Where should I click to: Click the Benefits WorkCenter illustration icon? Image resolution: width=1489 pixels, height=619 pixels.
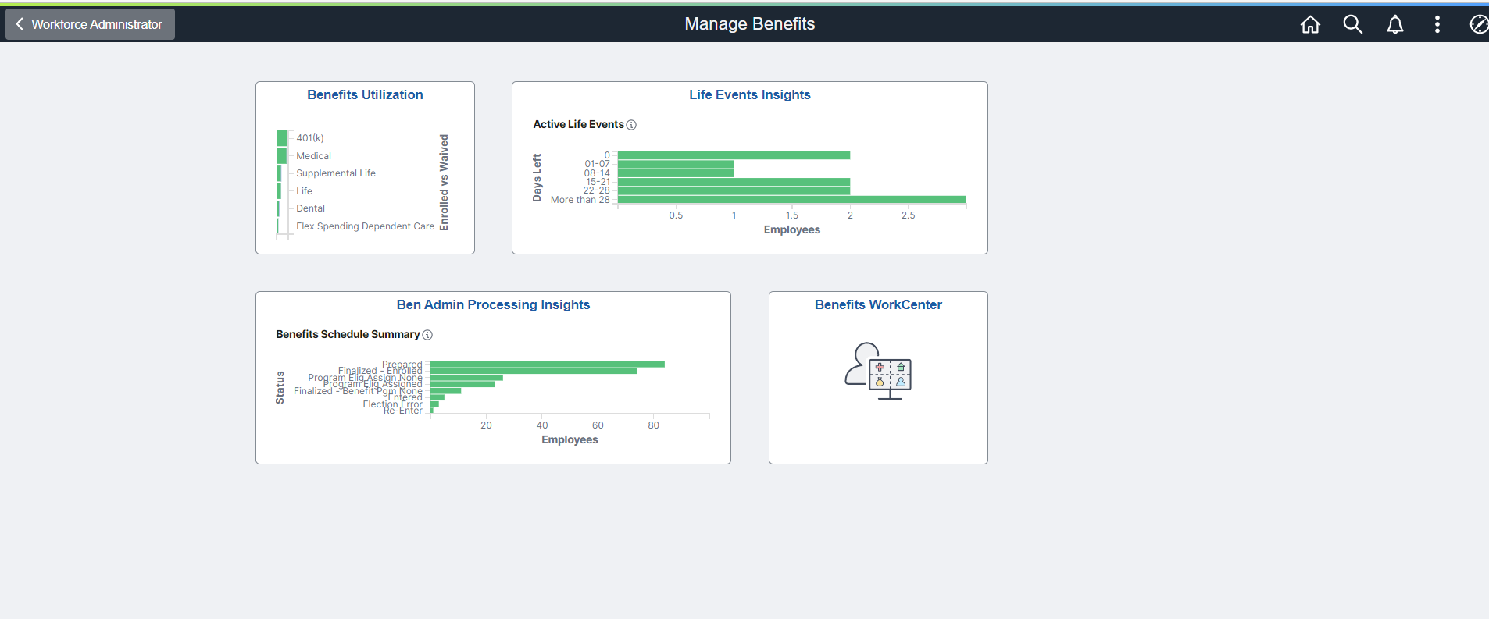(x=878, y=371)
